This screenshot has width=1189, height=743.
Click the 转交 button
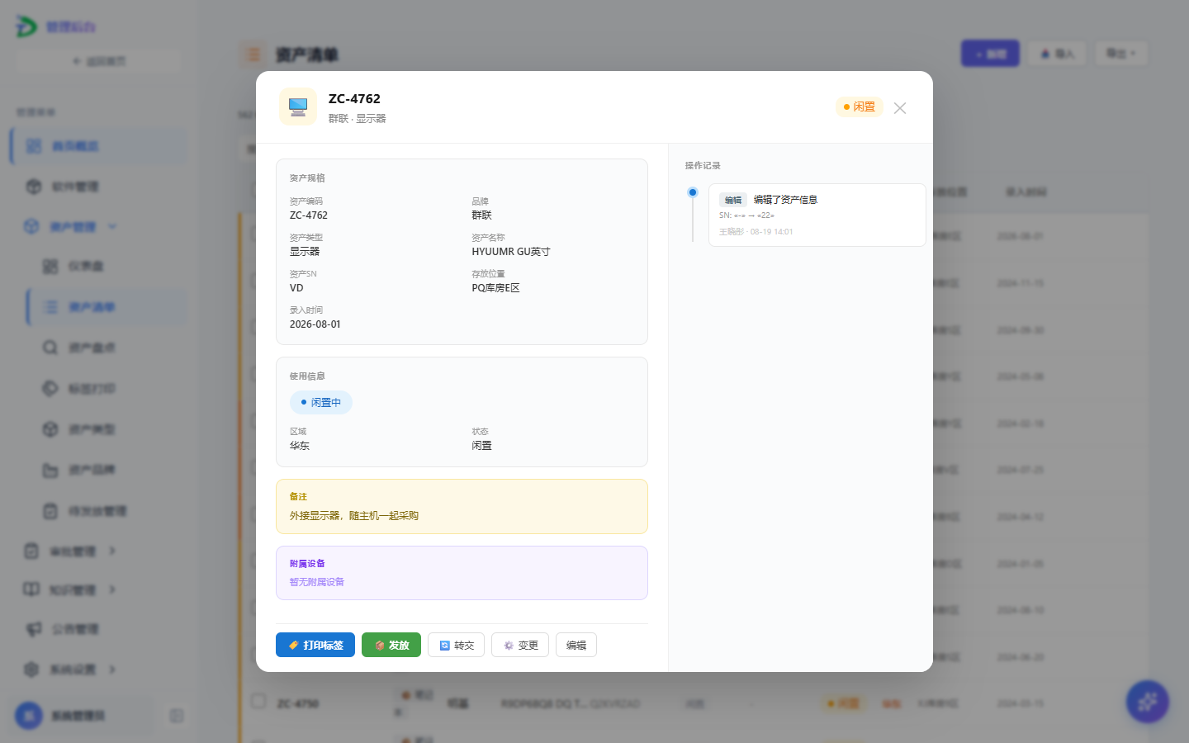tap(456, 645)
